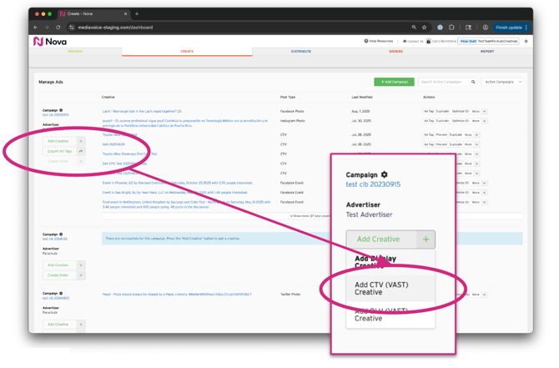The image size is (559, 368).
Task: Open the settings gear in Nova header
Action: pyautogui.click(x=526, y=41)
